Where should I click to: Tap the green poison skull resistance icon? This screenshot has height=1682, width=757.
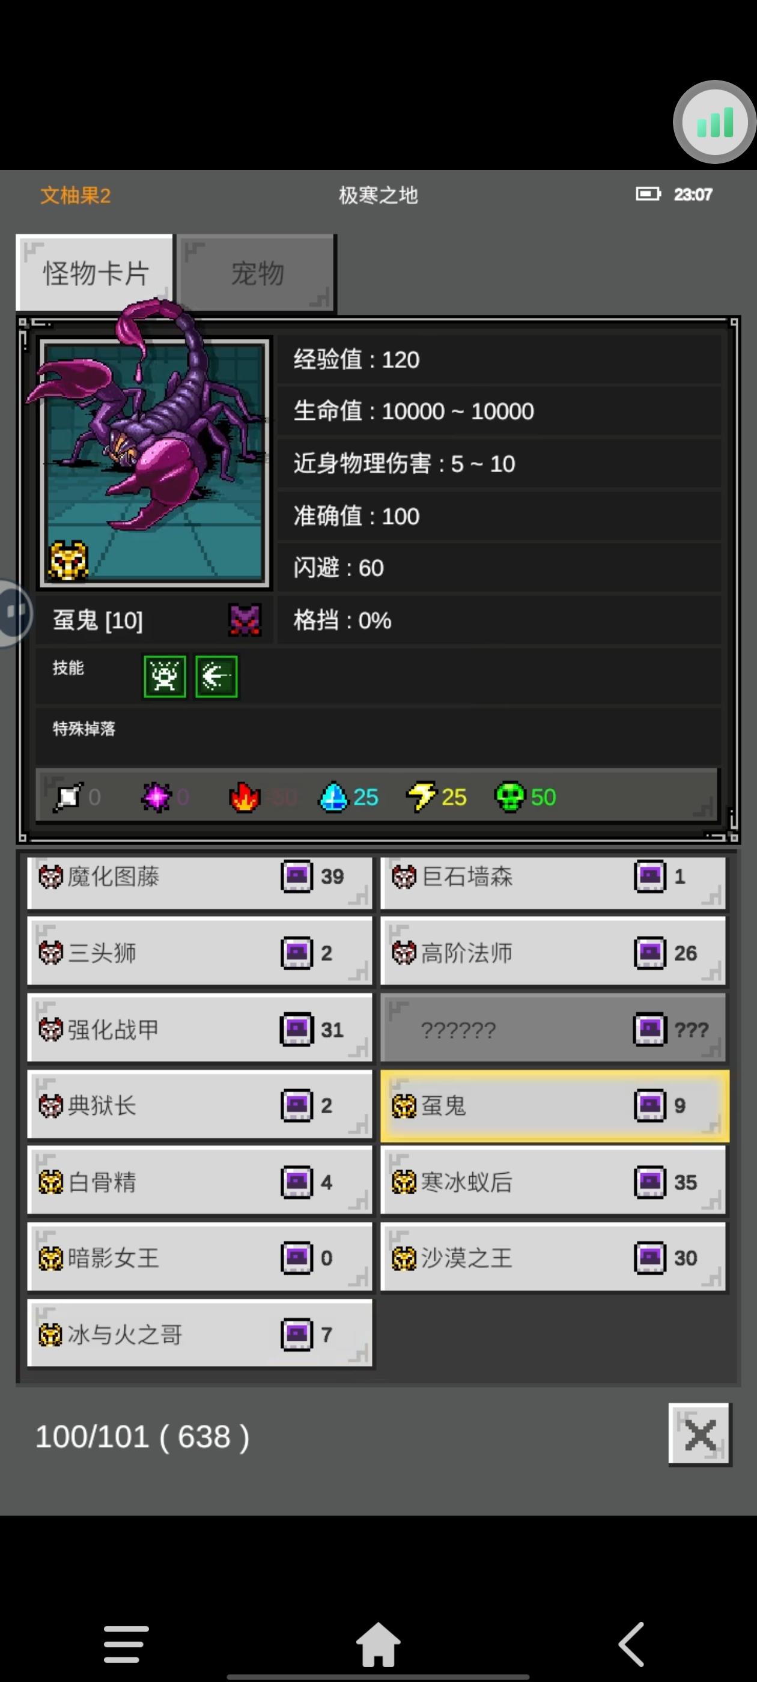(x=509, y=797)
